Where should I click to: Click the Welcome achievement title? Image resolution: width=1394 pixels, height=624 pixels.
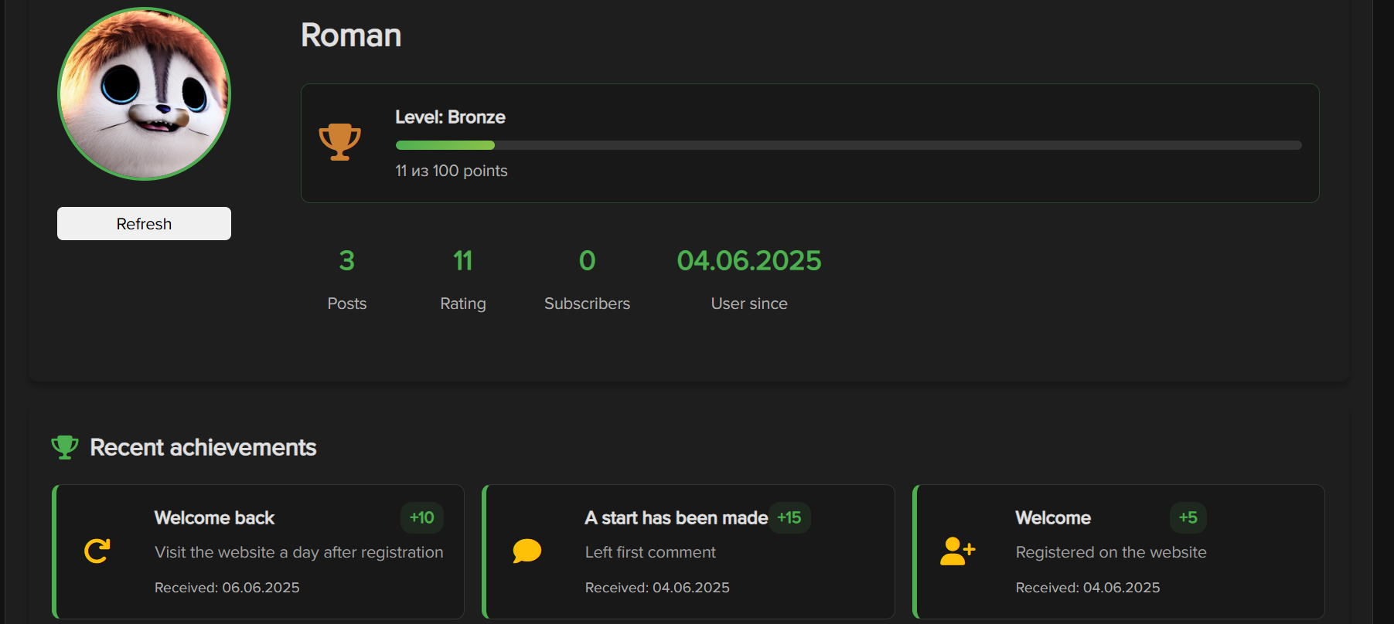1053,517
